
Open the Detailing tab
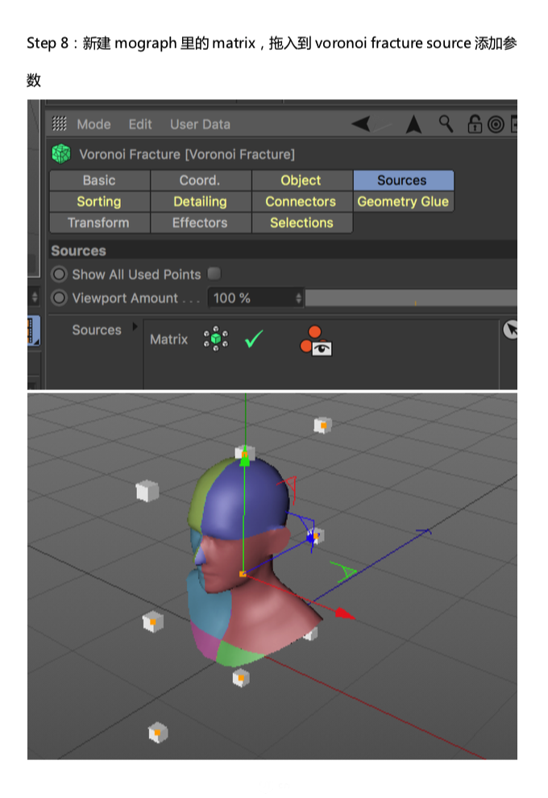point(201,202)
